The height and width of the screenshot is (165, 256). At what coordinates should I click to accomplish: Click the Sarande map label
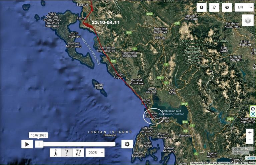pyautogui.click(x=82, y=5)
